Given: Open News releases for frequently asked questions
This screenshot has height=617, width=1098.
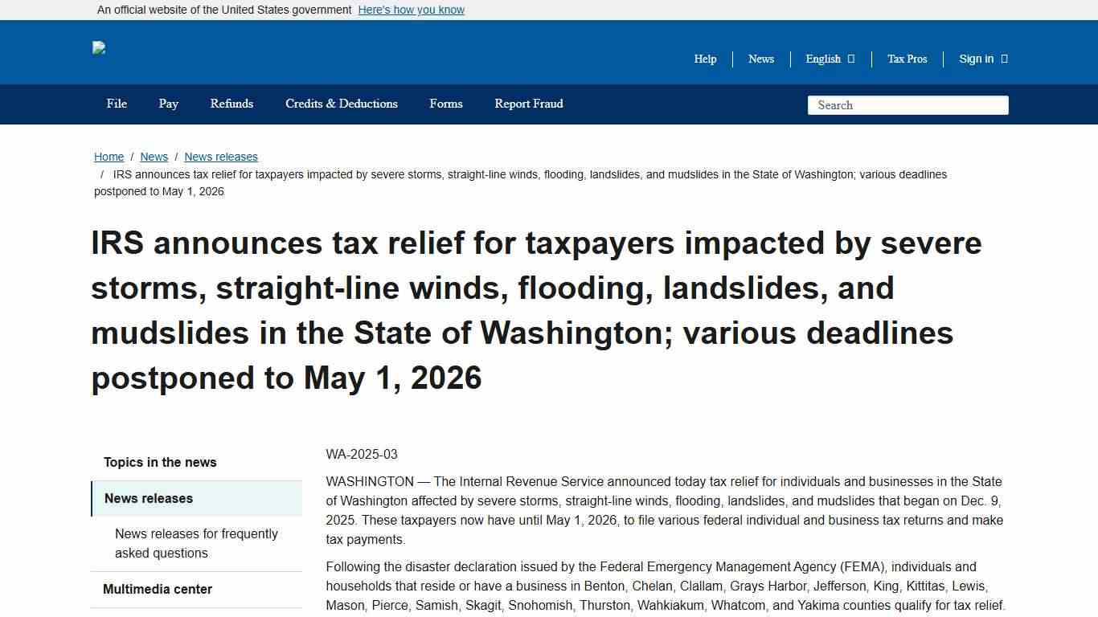Looking at the screenshot, I should click(x=195, y=543).
